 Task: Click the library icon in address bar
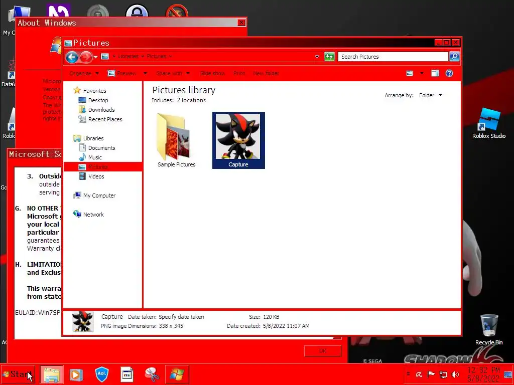[x=105, y=56]
